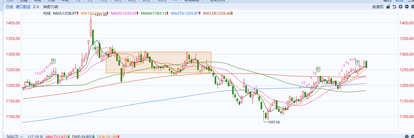The width and height of the screenshot is (414, 138).
Task: Click the MA64:1183.13 value
Action: (153, 13)
